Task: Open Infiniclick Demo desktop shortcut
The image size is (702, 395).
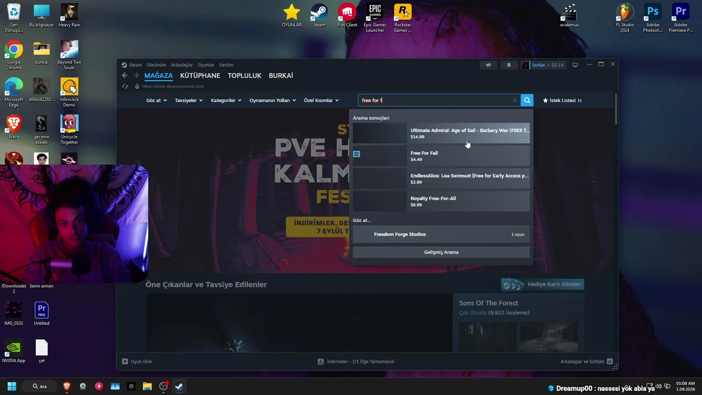Action: pos(69,92)
